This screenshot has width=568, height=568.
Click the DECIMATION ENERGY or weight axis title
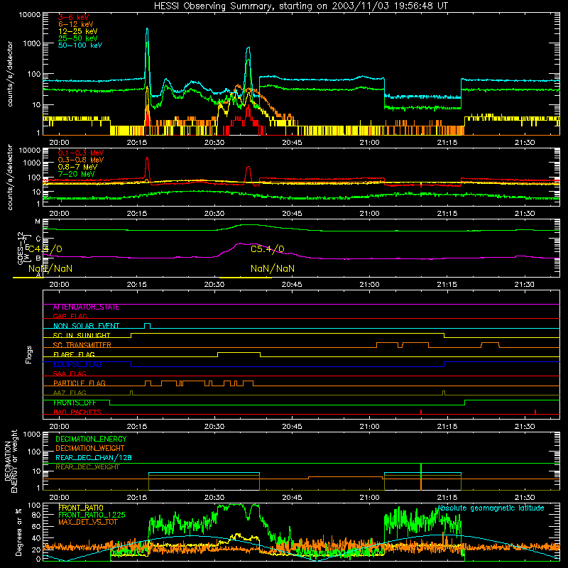(x=11, y=461)
